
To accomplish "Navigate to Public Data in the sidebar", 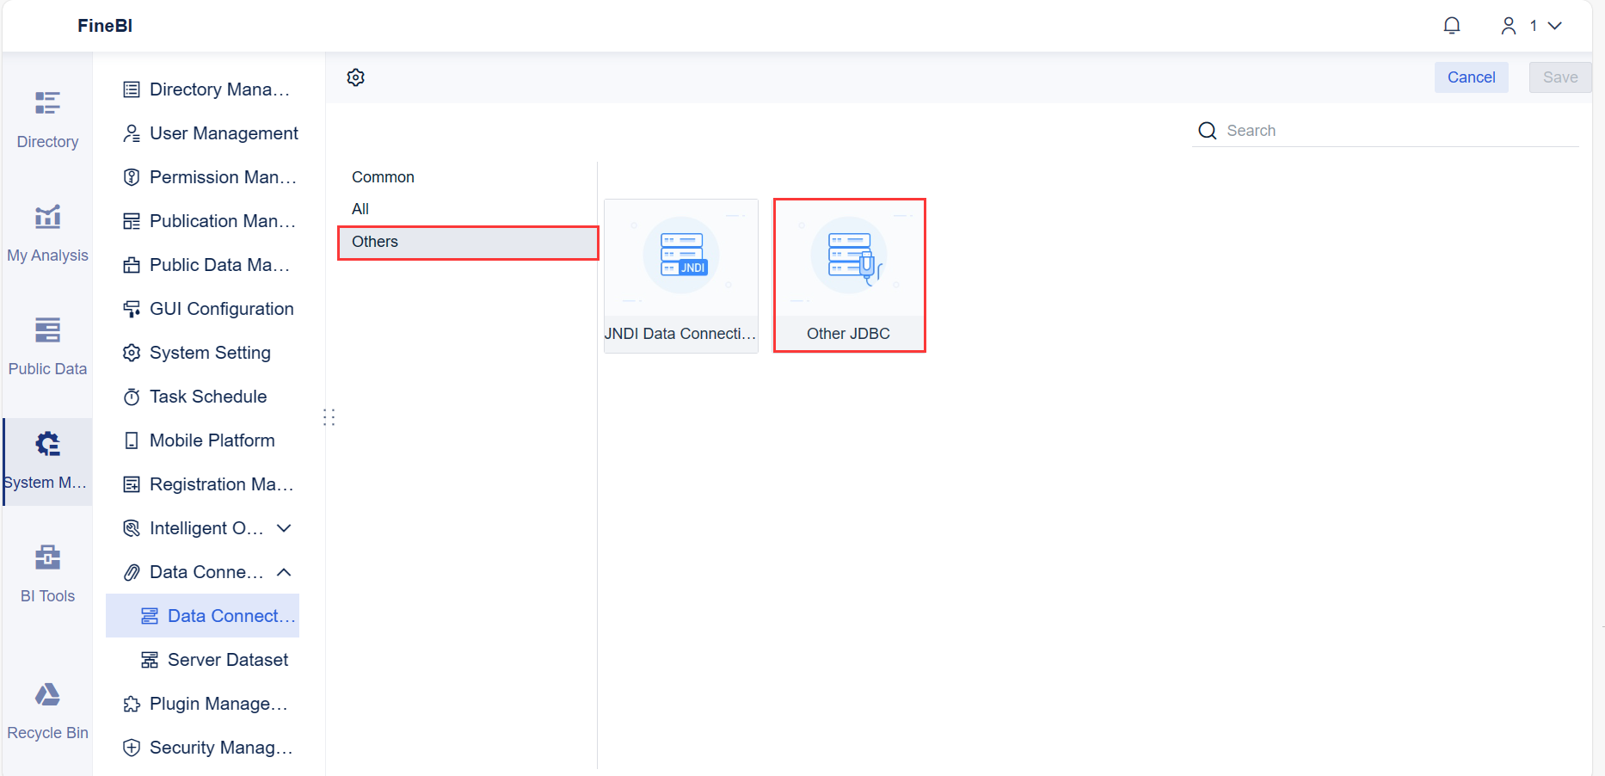I will point(47,342).
